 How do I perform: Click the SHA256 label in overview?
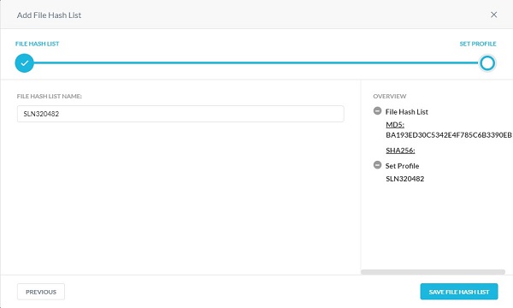400,151
